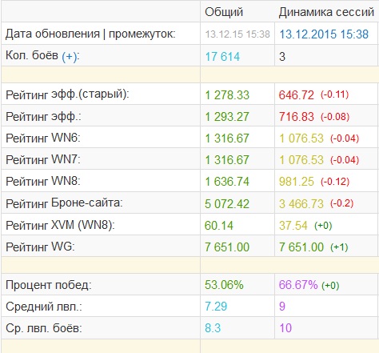Click the WN7 overall value 1 316.67

(227, 160)
